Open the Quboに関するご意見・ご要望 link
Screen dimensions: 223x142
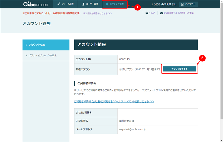click(179, 13)
